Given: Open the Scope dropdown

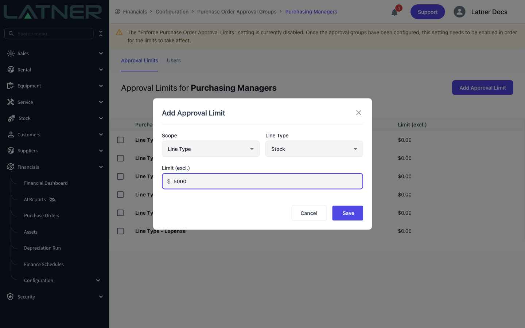Looking at the screenshot, I should [x=211, y=149].
